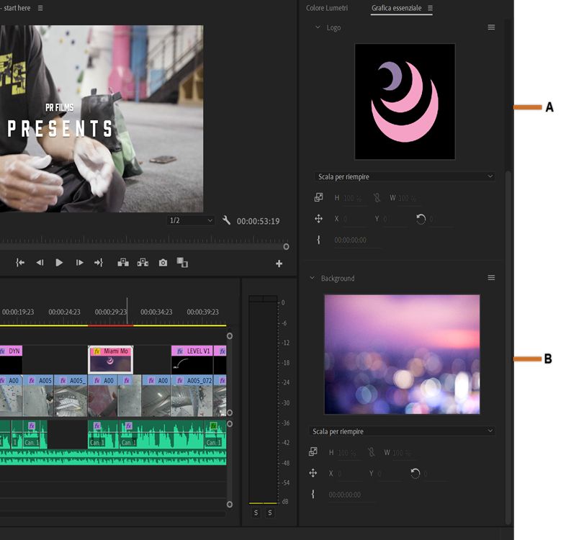Select the LEVEL V1 clip
Image resolution: width=566 pixels, height=540 pixels.
[x=192, y=360]
